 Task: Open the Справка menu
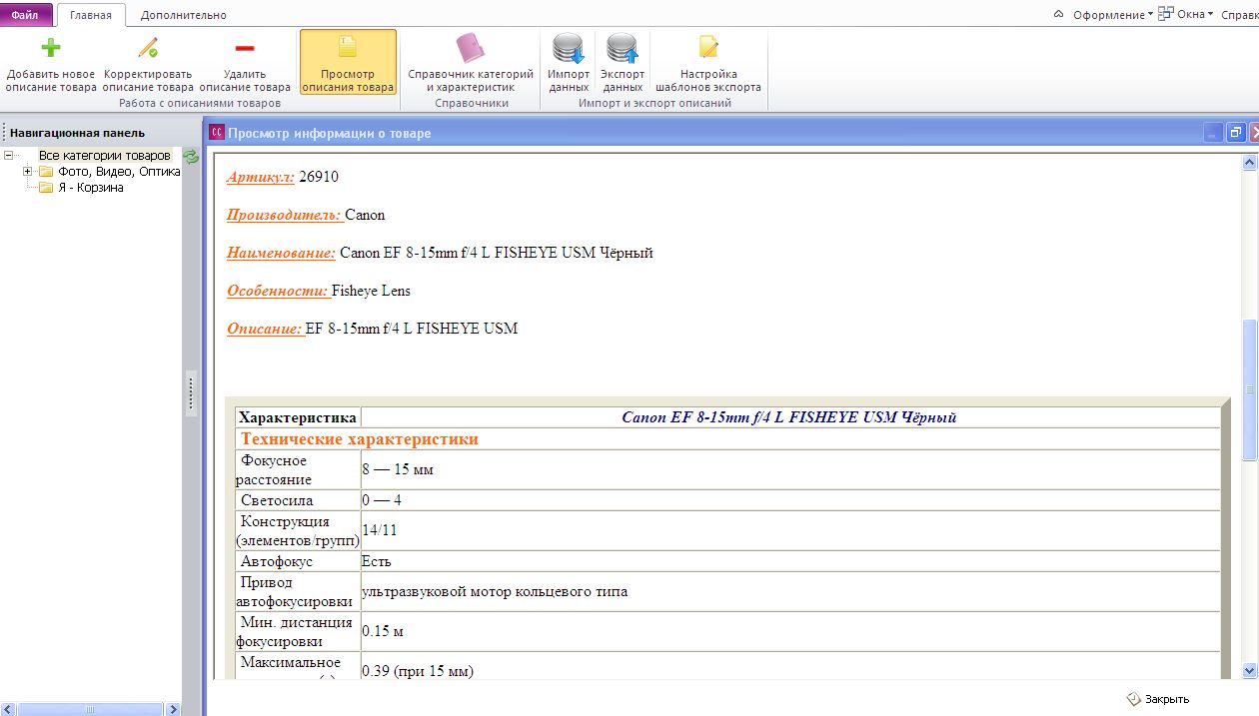coord(1240,15)
